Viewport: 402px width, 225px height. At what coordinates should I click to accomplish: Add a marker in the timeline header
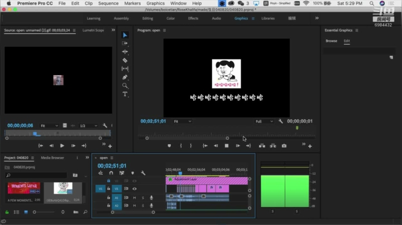132,173
